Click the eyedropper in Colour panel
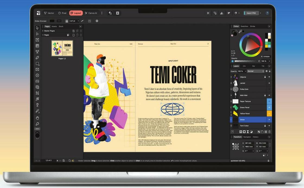304x188 pixels. tap(240, 31)
